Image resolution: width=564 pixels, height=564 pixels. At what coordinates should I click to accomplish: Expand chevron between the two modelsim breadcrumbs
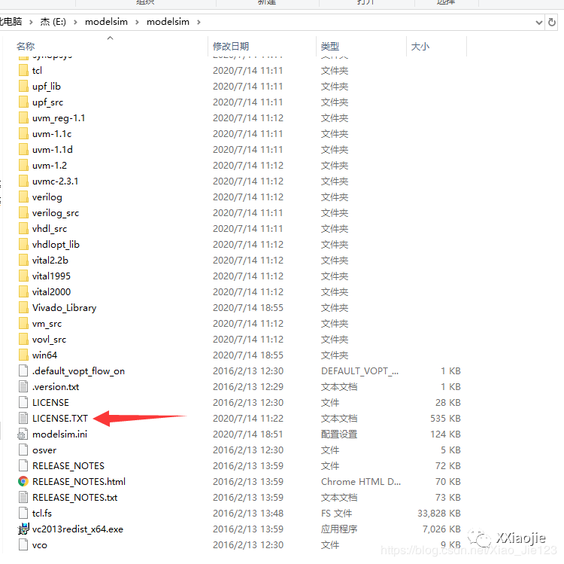point(137,23)
